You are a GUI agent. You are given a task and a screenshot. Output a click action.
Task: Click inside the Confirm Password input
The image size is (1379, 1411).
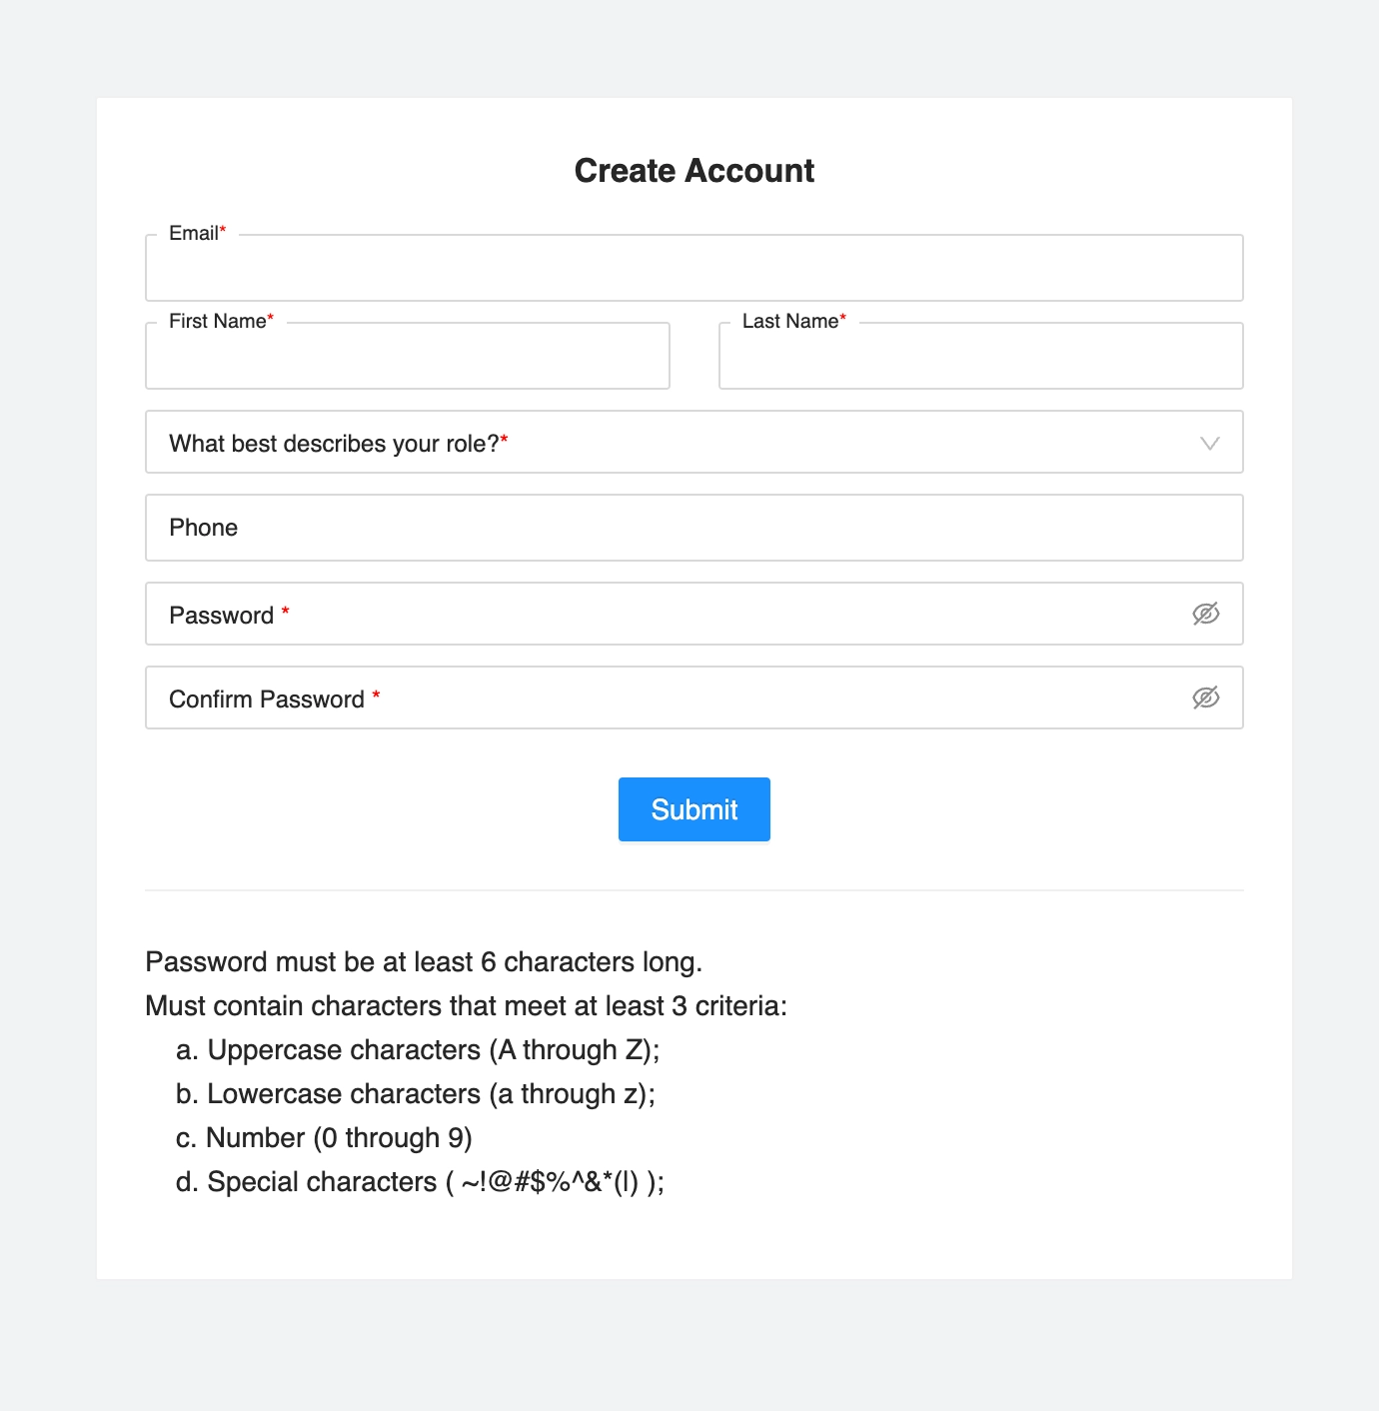(694, 698)
